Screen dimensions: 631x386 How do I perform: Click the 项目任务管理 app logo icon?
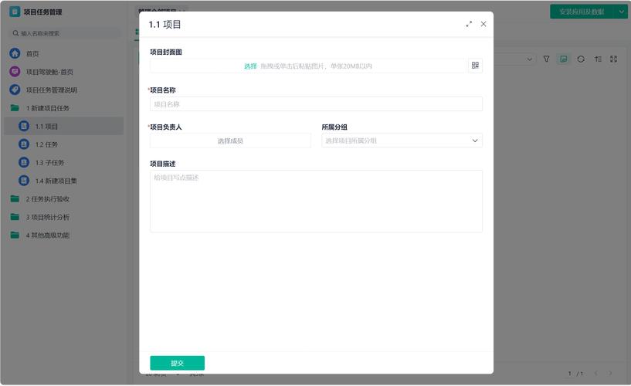pyautogui.click(x=15, y=12)
